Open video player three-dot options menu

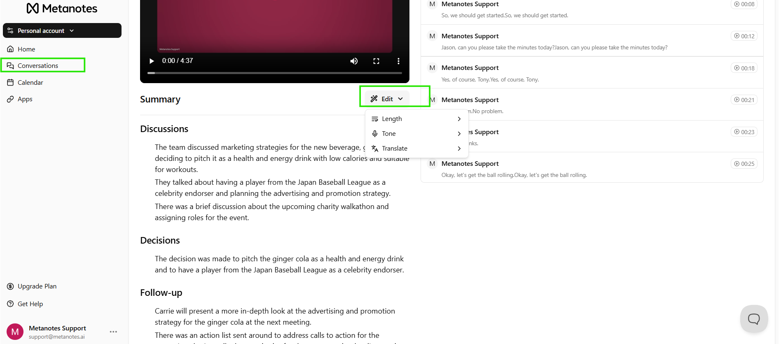click(398, 61)
